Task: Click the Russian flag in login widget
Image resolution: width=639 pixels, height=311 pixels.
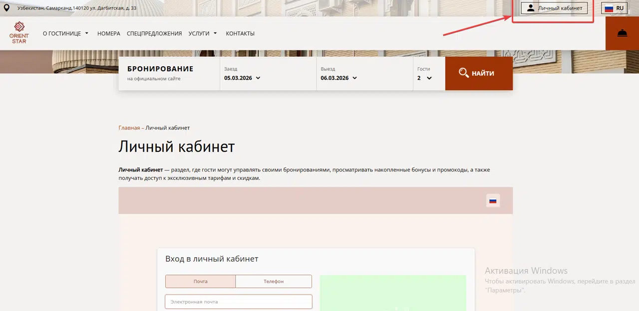Action: (x=493, y=201)
